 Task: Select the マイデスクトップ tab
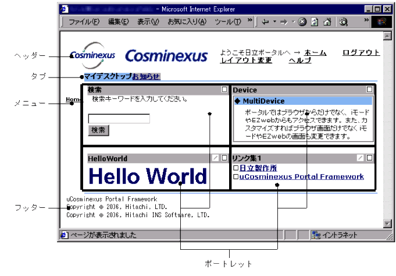pyautogui.click(x=108, y=76)
